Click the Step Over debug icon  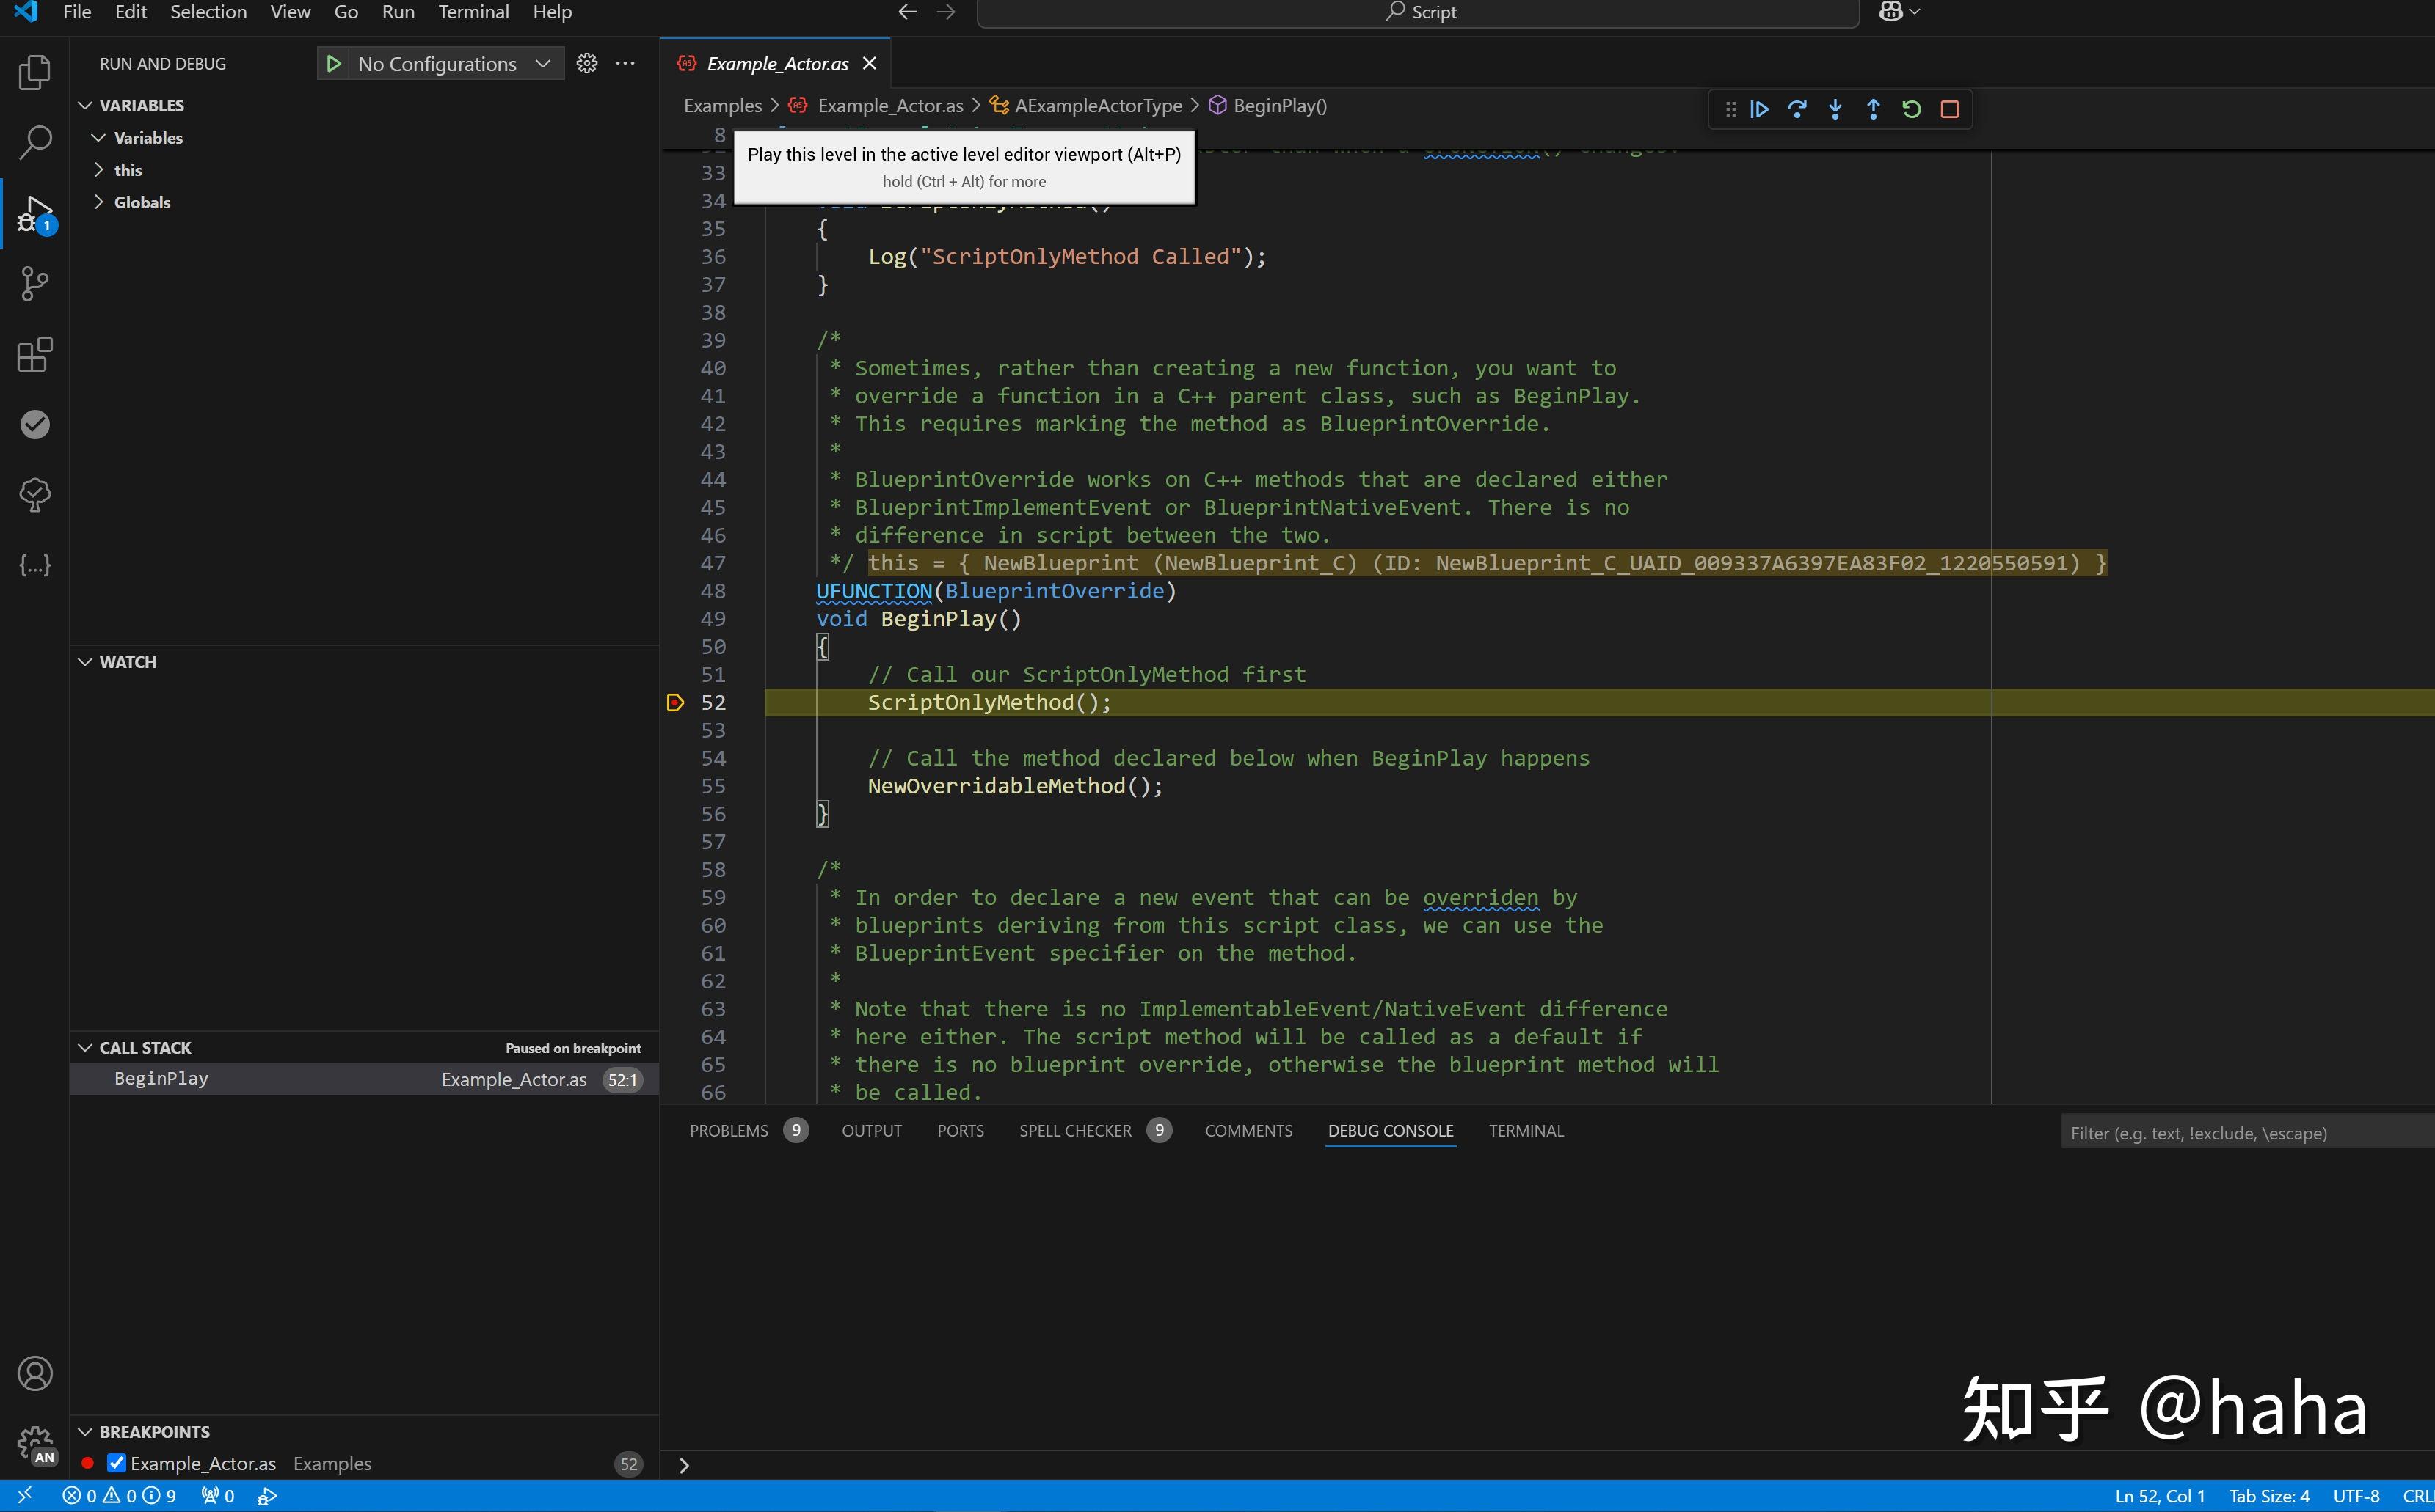(x=1797, y=109)
